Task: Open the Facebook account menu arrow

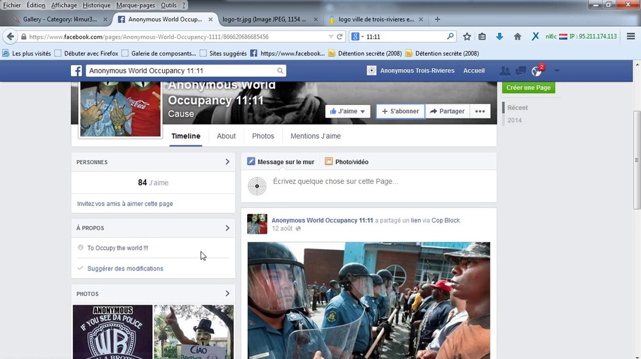Action: click(557, 71)
